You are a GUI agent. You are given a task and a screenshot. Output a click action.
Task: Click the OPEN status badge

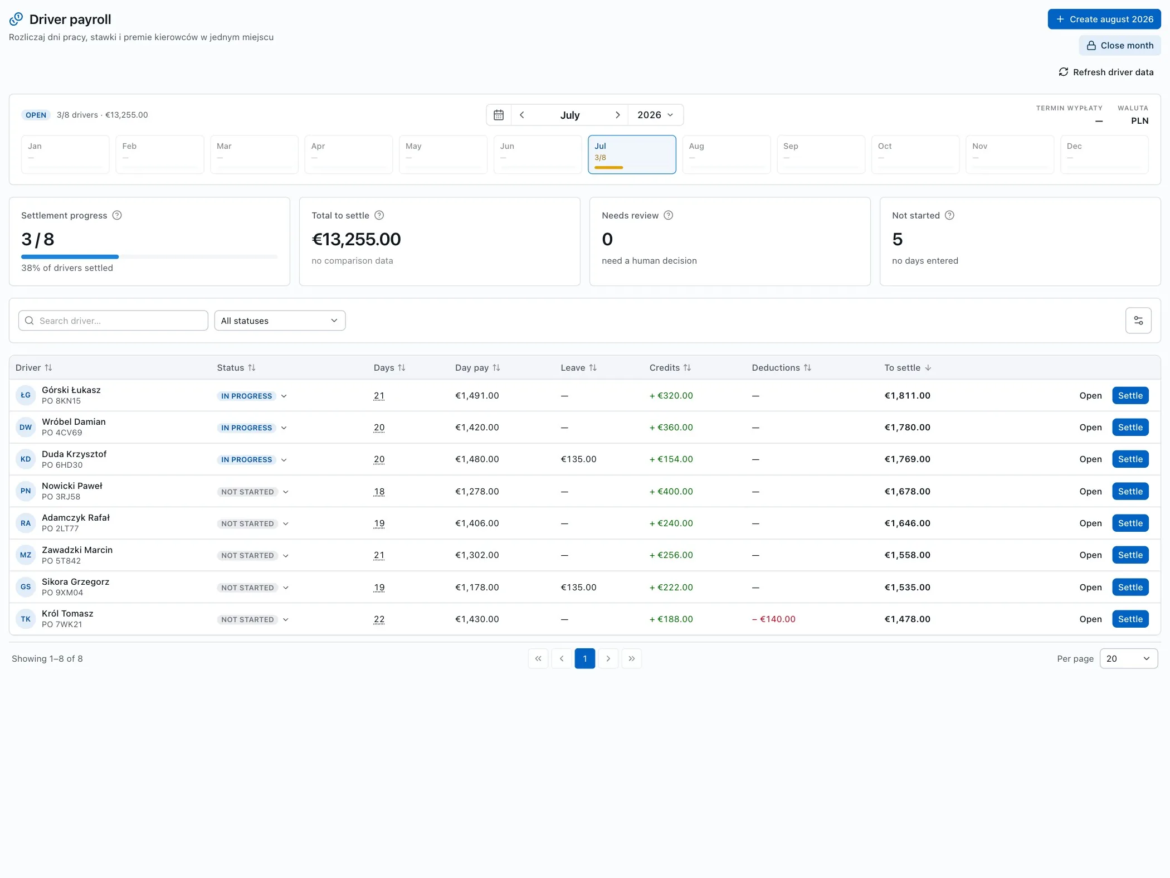pyautogui.click(x=36, y=115)
